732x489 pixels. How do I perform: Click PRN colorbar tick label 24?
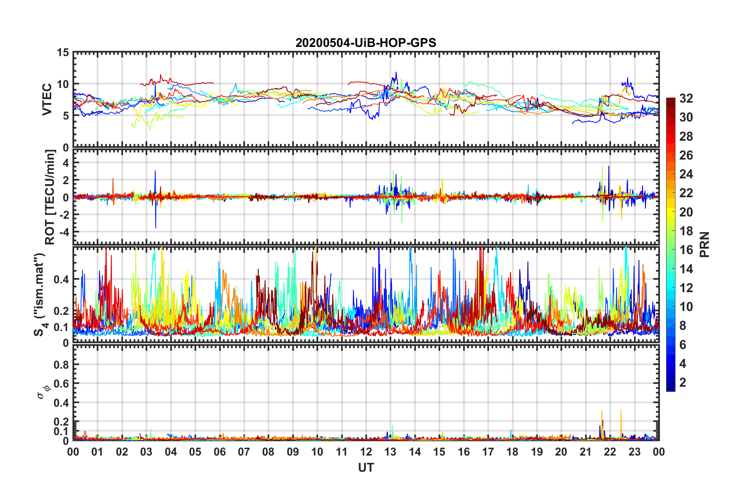click(x=686, y=174)
